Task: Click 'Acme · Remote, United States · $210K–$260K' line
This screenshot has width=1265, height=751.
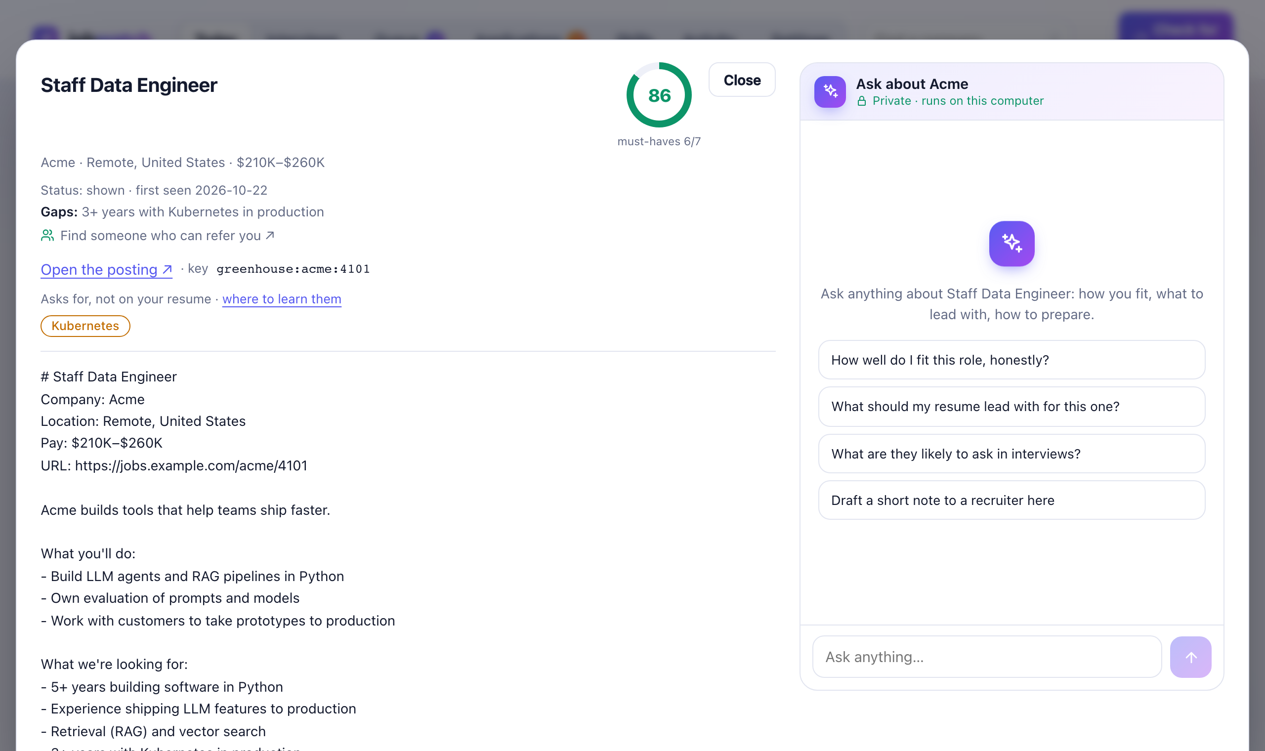Action: [x=183, y=163]
